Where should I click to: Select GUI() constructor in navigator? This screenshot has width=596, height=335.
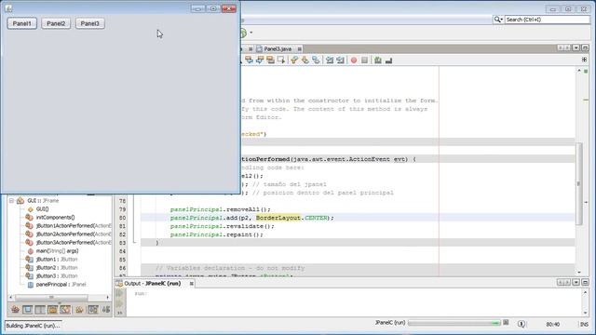(42, 208)
